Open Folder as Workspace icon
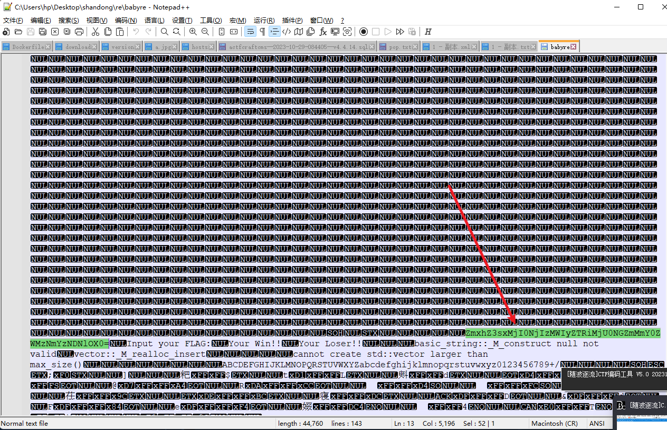 (335, 32)
